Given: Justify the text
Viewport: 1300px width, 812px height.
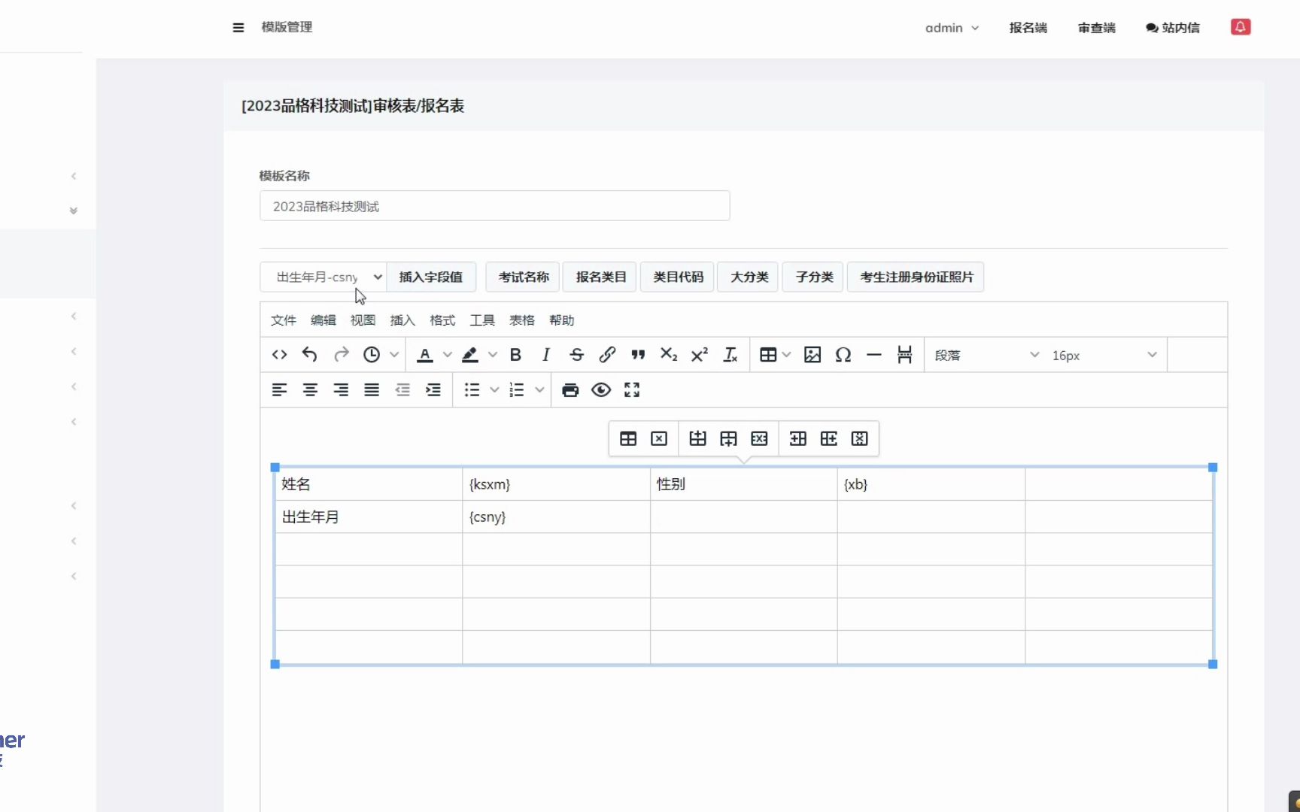Looking at the screenshot, I should click(372, 389).
